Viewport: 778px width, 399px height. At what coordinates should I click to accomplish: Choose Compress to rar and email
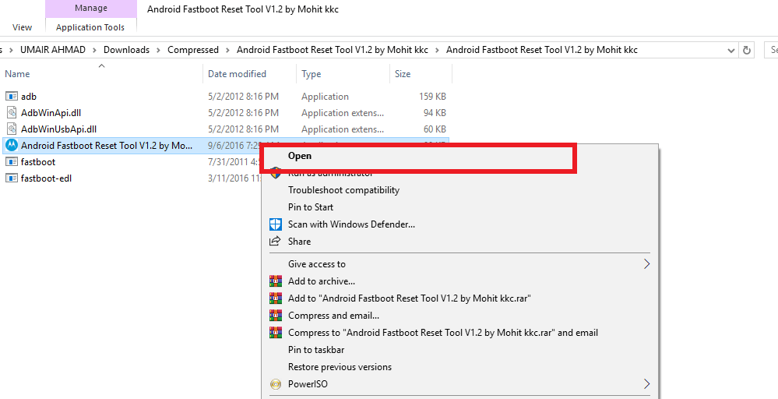pos(443,333)
